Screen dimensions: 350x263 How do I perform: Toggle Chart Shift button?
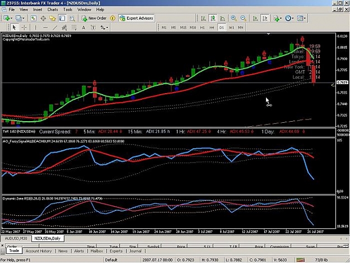(265, 19)
